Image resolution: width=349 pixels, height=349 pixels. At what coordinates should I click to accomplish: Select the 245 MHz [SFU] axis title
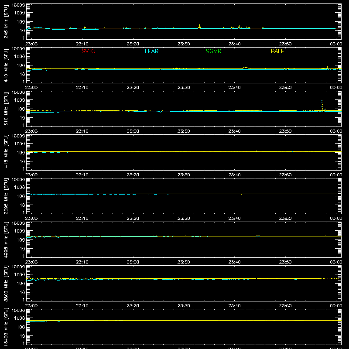point(6,21)
